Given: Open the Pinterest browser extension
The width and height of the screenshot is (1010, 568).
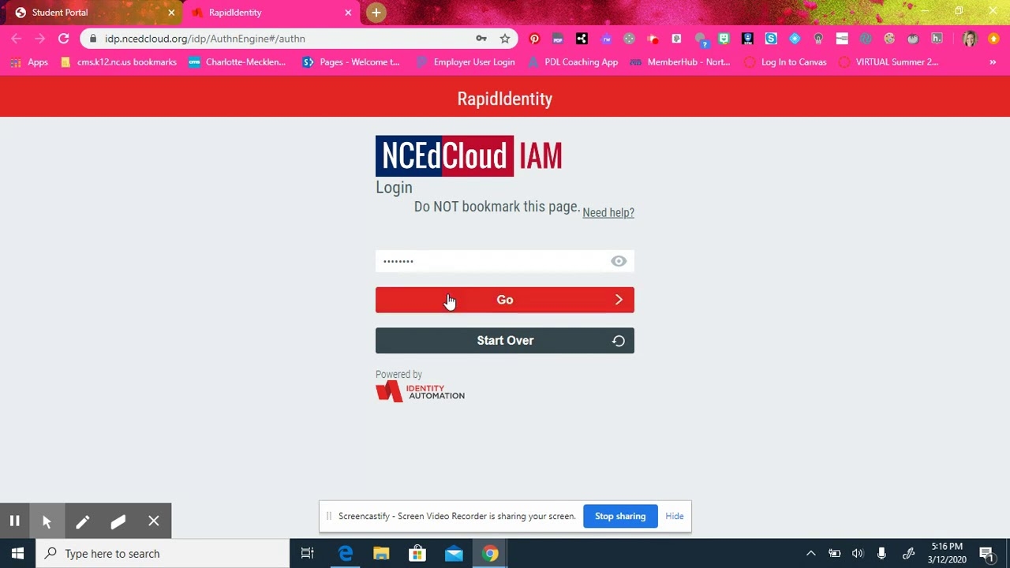Looking at the screenshot, I should point(534,38).
